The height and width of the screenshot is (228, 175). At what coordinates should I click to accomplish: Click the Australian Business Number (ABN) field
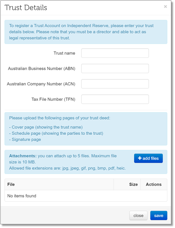click(115, 69)
